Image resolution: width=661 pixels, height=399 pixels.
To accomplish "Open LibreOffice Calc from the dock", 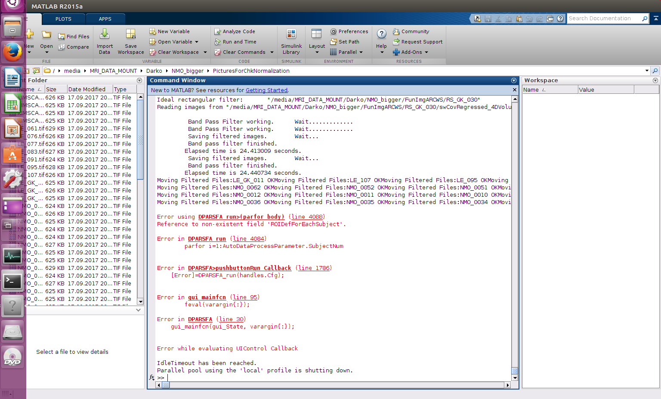I will click(x=12, y=103).
